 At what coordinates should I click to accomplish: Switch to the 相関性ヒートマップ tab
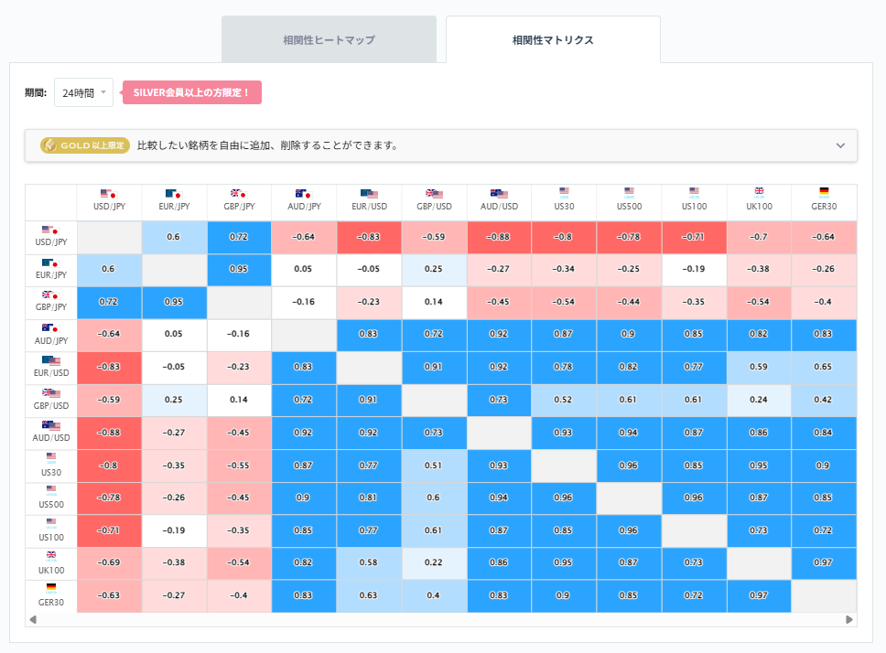(x=329, y=38)
